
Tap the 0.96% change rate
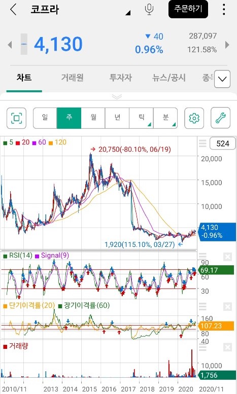149,50
